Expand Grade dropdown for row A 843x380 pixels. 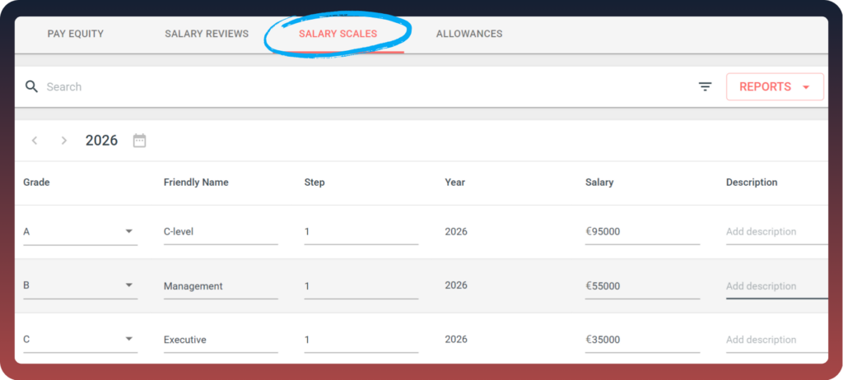pyautogui.click(x=80, y=232)
